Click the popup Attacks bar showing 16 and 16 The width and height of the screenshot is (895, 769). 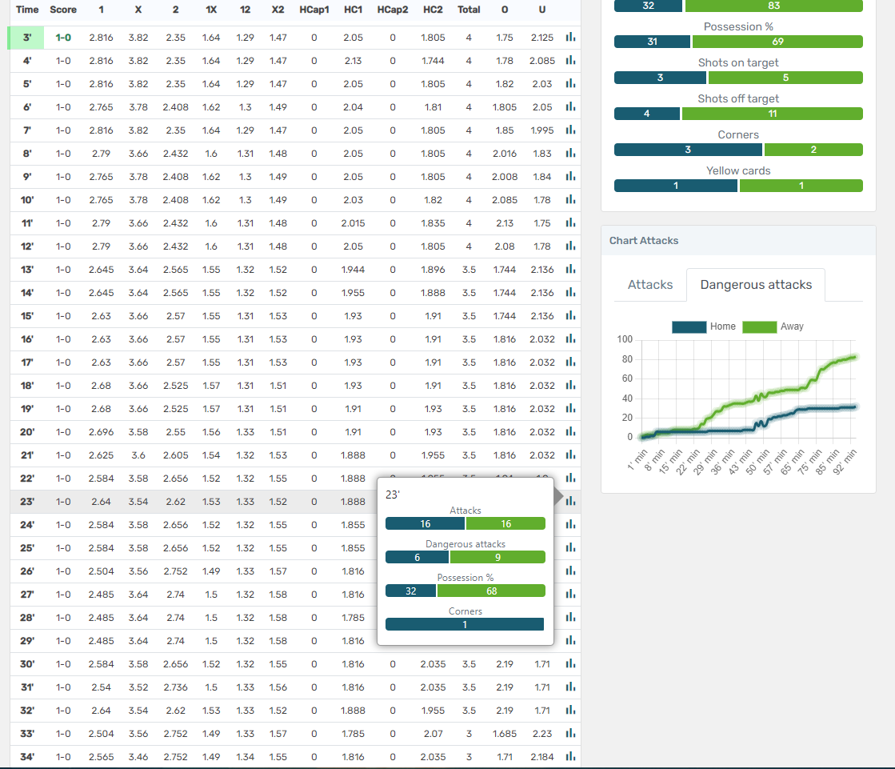pyautogui.click(x=465, y=523)
